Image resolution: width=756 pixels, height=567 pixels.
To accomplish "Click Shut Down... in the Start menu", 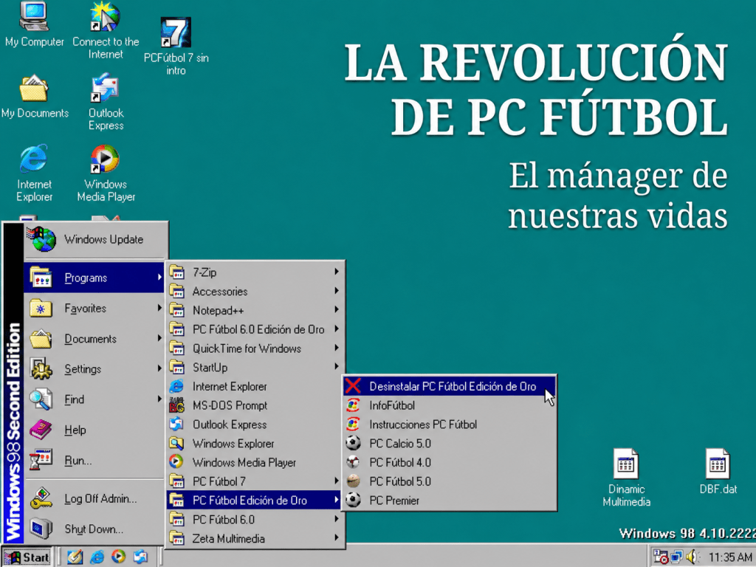I will tap(94, 529).
